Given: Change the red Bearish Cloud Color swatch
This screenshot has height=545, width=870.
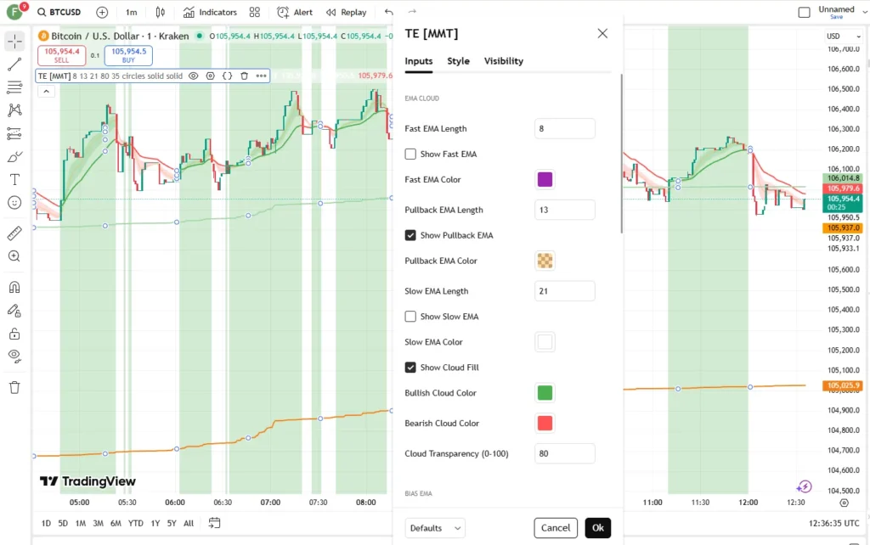Looking at the screenshot, I should 545,423.
